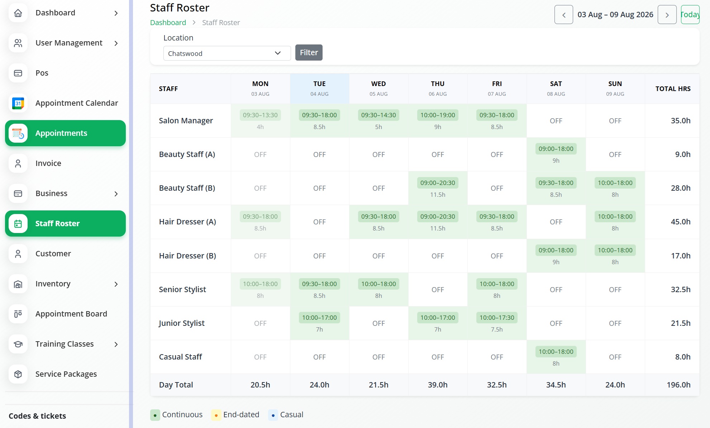Open the Appointment Calendar icon

(18, 103)
